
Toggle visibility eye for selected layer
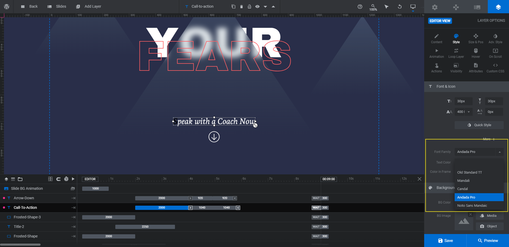coord(257,7)
